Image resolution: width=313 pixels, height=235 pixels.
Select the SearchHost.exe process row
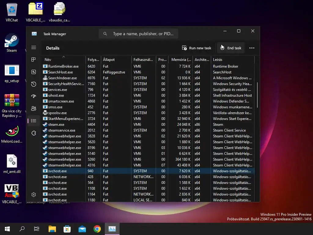[x=148, y=72]
